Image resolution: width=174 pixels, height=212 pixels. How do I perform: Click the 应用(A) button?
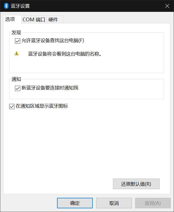153,203
